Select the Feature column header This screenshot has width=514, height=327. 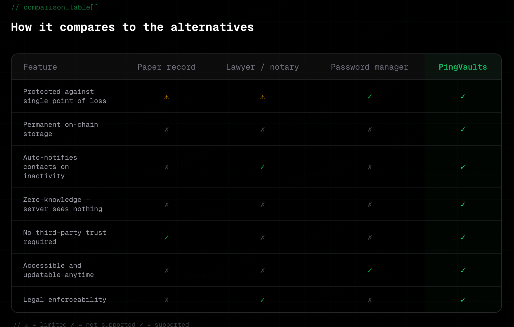[x=40, y=67]
